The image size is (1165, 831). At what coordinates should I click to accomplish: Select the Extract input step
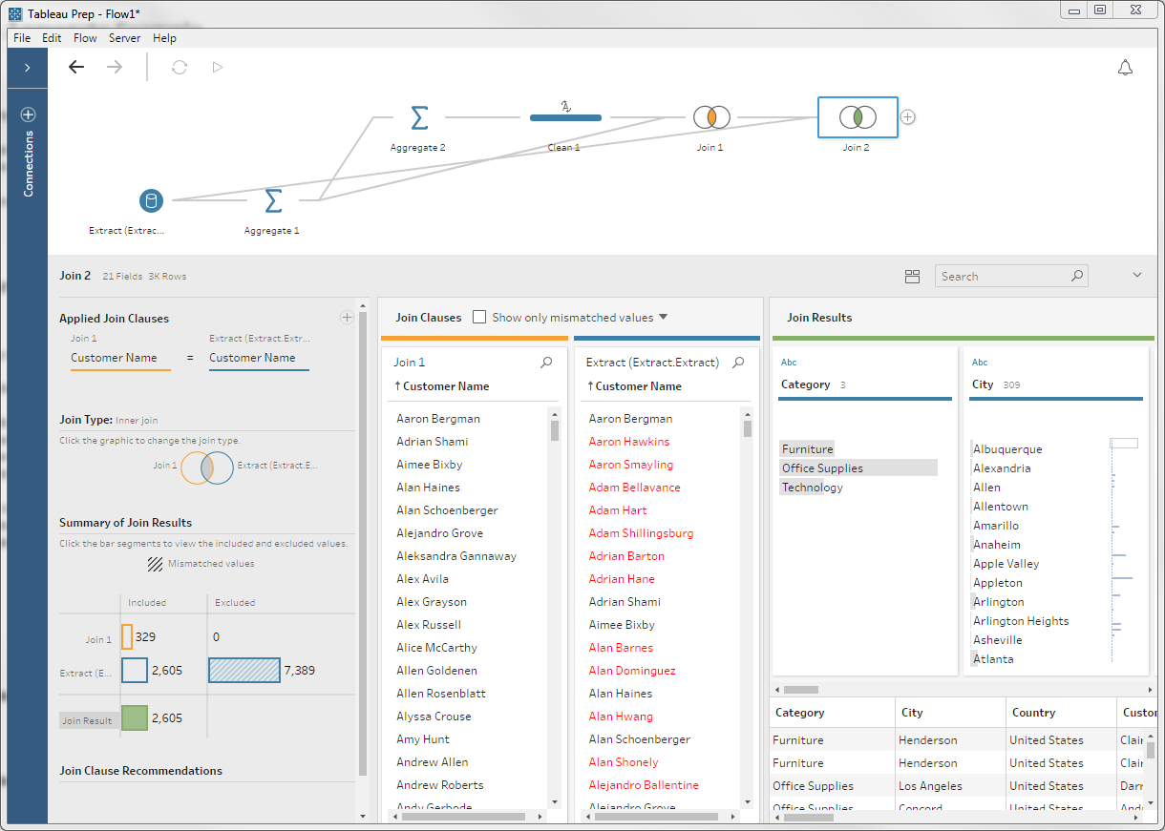(151, 200)
